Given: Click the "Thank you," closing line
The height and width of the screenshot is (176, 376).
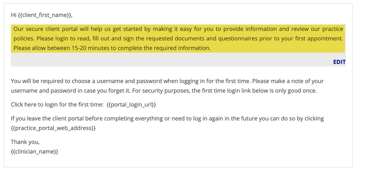Looking at the screenshot, I should (x=25, y=142).
